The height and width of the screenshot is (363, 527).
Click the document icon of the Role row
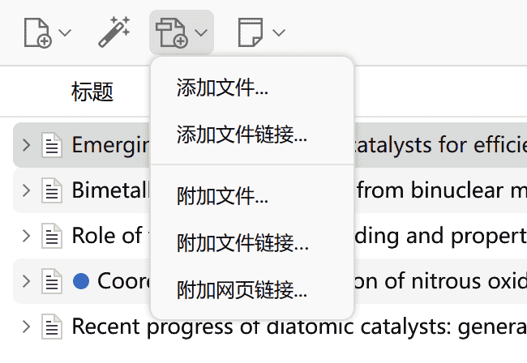[53, 237]
